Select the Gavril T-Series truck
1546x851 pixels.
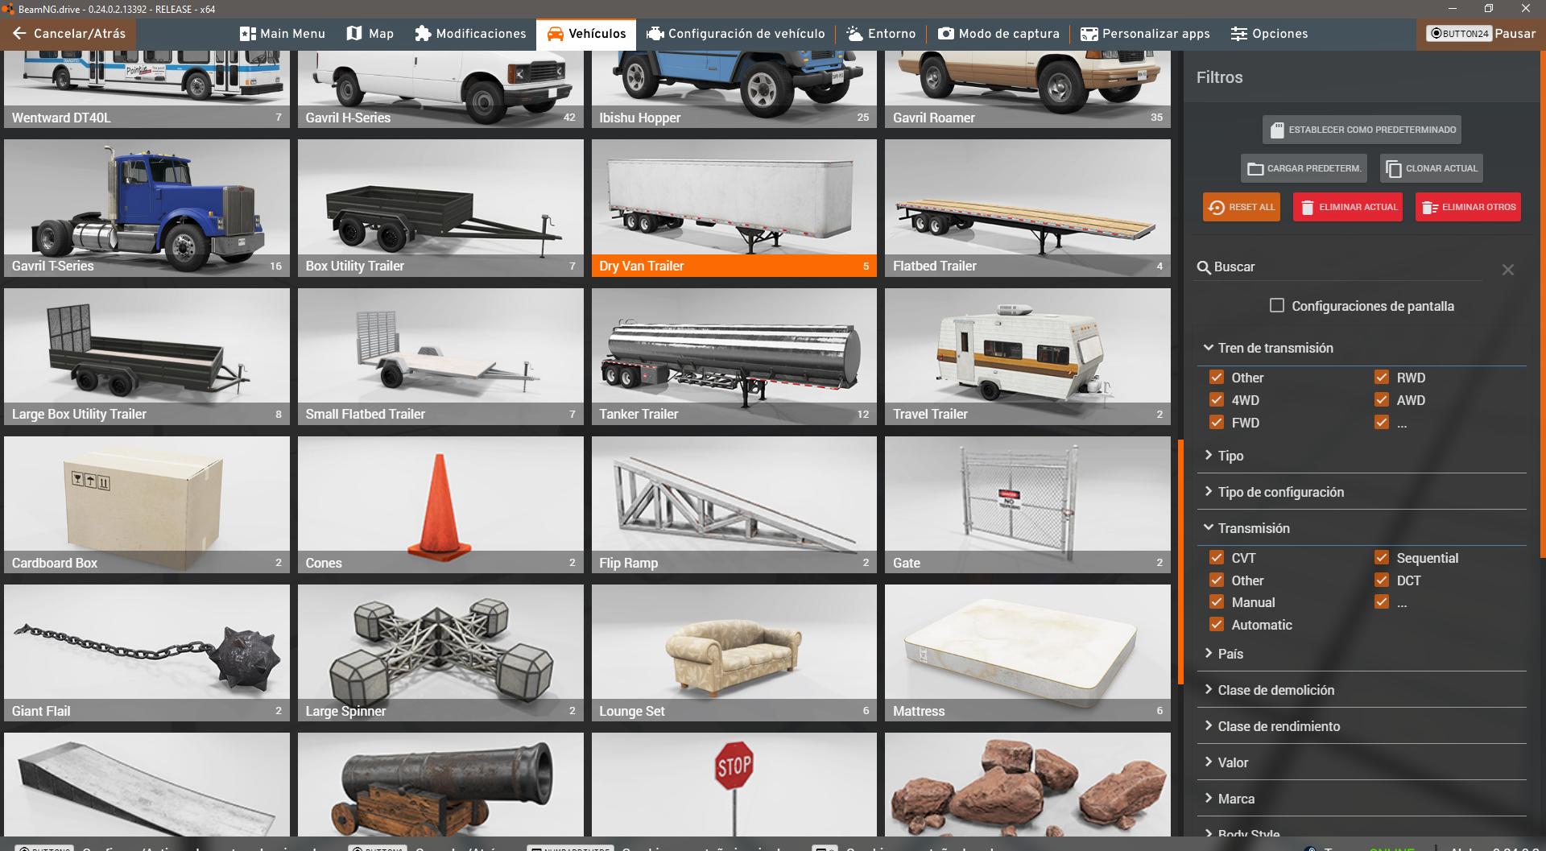[x=147, y=209]
